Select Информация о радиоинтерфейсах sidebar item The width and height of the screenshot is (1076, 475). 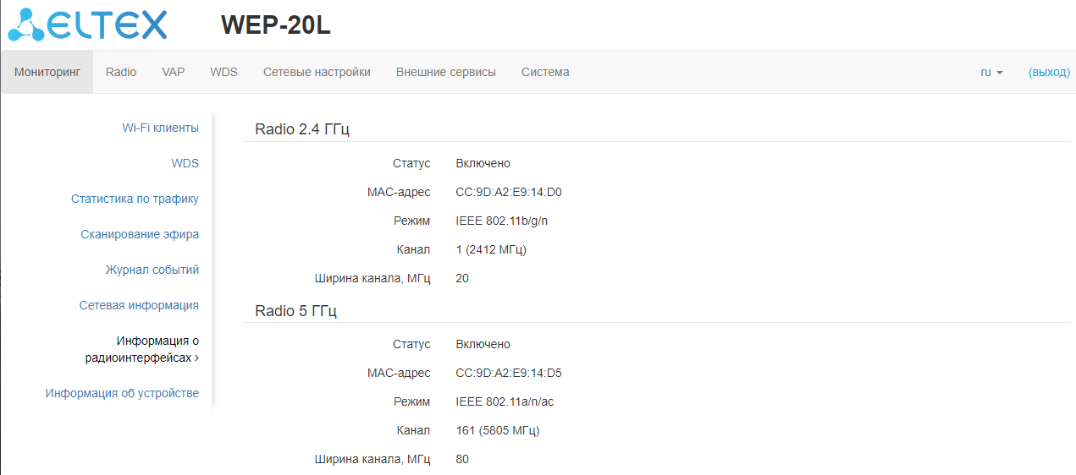coord(142,349)
